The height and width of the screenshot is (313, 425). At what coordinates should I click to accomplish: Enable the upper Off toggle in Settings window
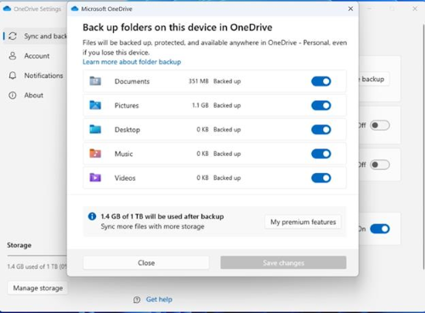click(x=380, y=126)
